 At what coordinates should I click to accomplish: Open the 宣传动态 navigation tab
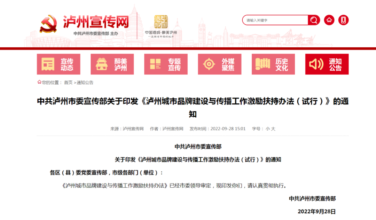pyautogui.click(x=67, y=64)
